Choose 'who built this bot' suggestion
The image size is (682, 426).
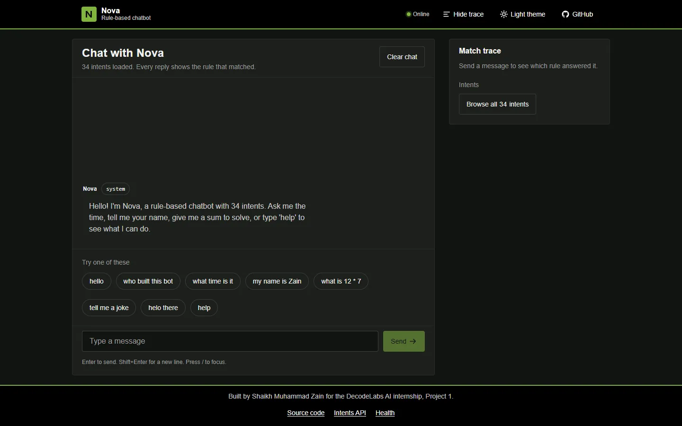pos(148,281)
